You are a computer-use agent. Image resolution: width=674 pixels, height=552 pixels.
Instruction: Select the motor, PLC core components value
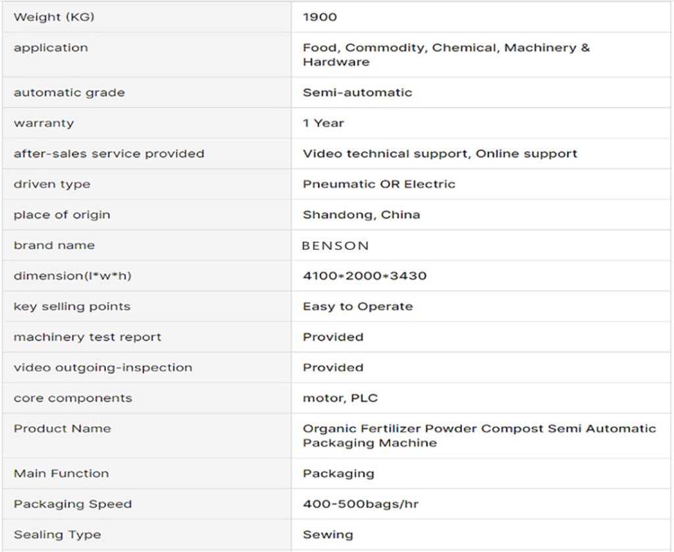(340, 398)
